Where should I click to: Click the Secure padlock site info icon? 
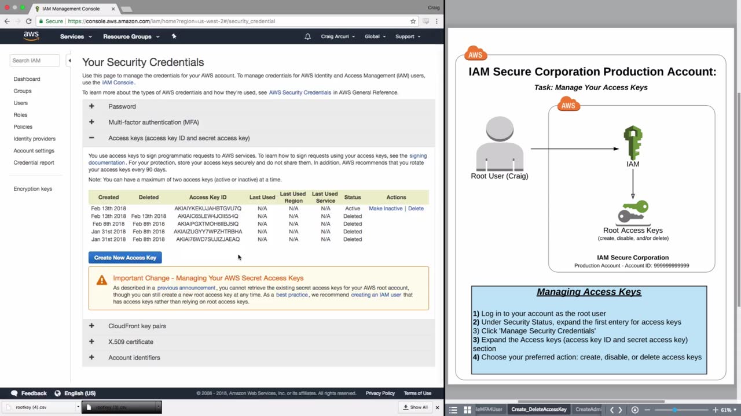[x=41, y=21]
